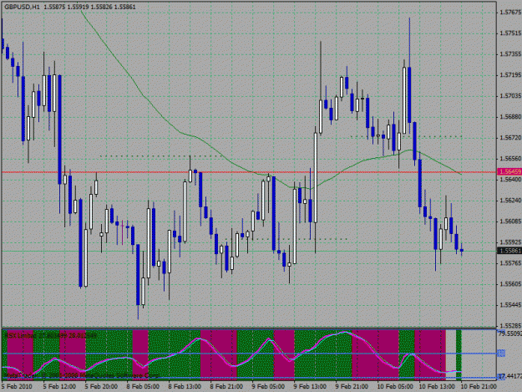Click the 5 Feb 20:00 time label
The height and width of the screenshot is (392, 522).
coord(101,386)
